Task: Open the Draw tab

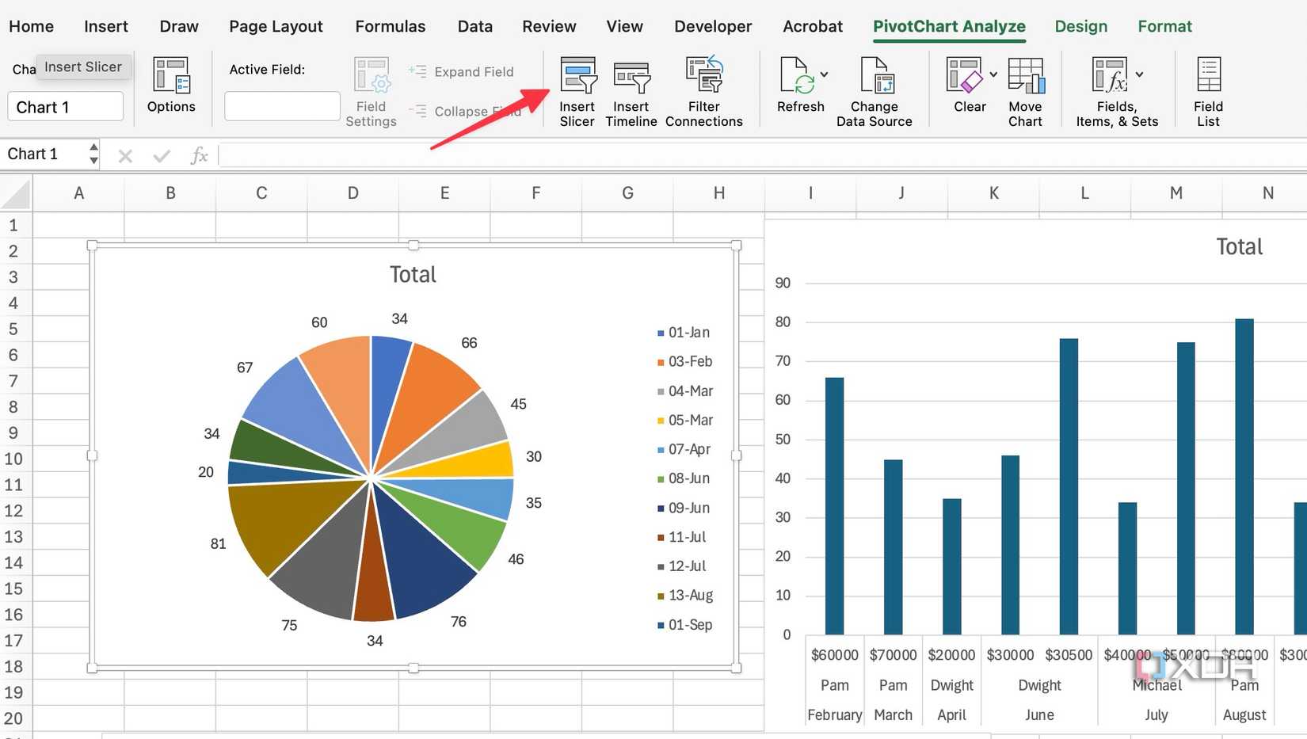Action: pyautogui.click(x=179, y=26)
